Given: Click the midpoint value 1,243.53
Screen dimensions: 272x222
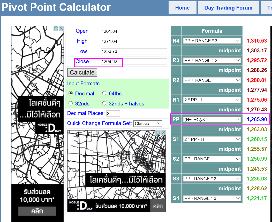Looking at the screenshot, I should click(x=257, y=169).
